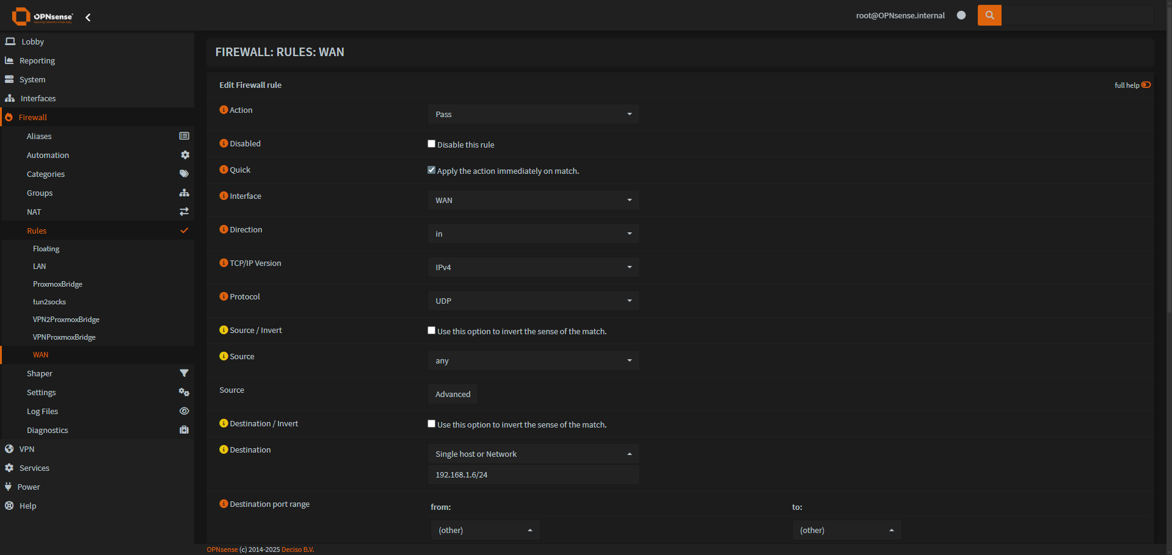This screenshot has height=555, width=1172.
Task: Click the OPNsense logo
Action: tap(42, 16)
